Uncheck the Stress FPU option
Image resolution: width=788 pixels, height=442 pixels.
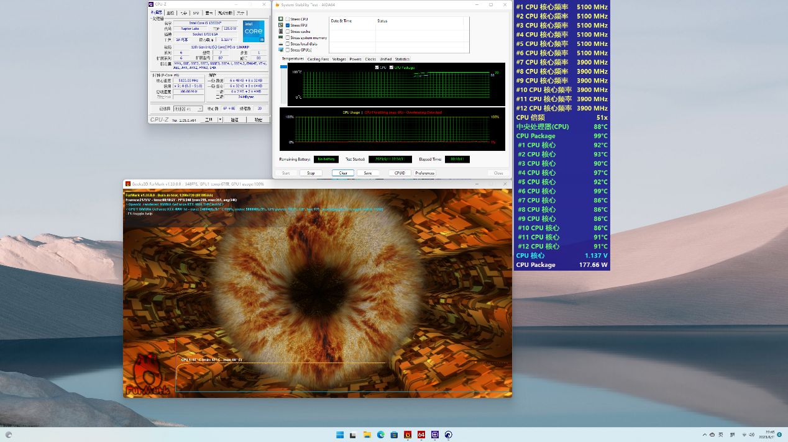(288, 25)
